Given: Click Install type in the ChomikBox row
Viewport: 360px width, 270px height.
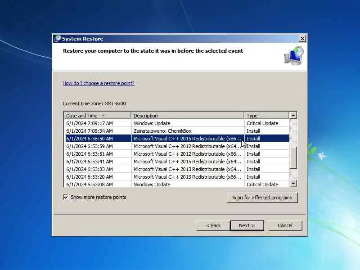Looking at the screenshot, I should (x=253, y=131).
